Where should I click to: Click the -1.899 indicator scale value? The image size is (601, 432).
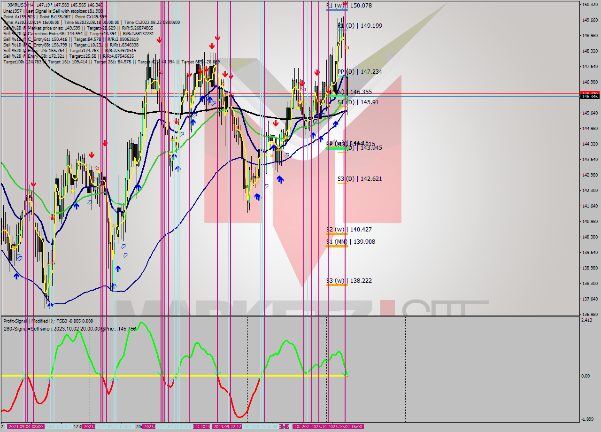pyautogui.click(x=587, y=419)
